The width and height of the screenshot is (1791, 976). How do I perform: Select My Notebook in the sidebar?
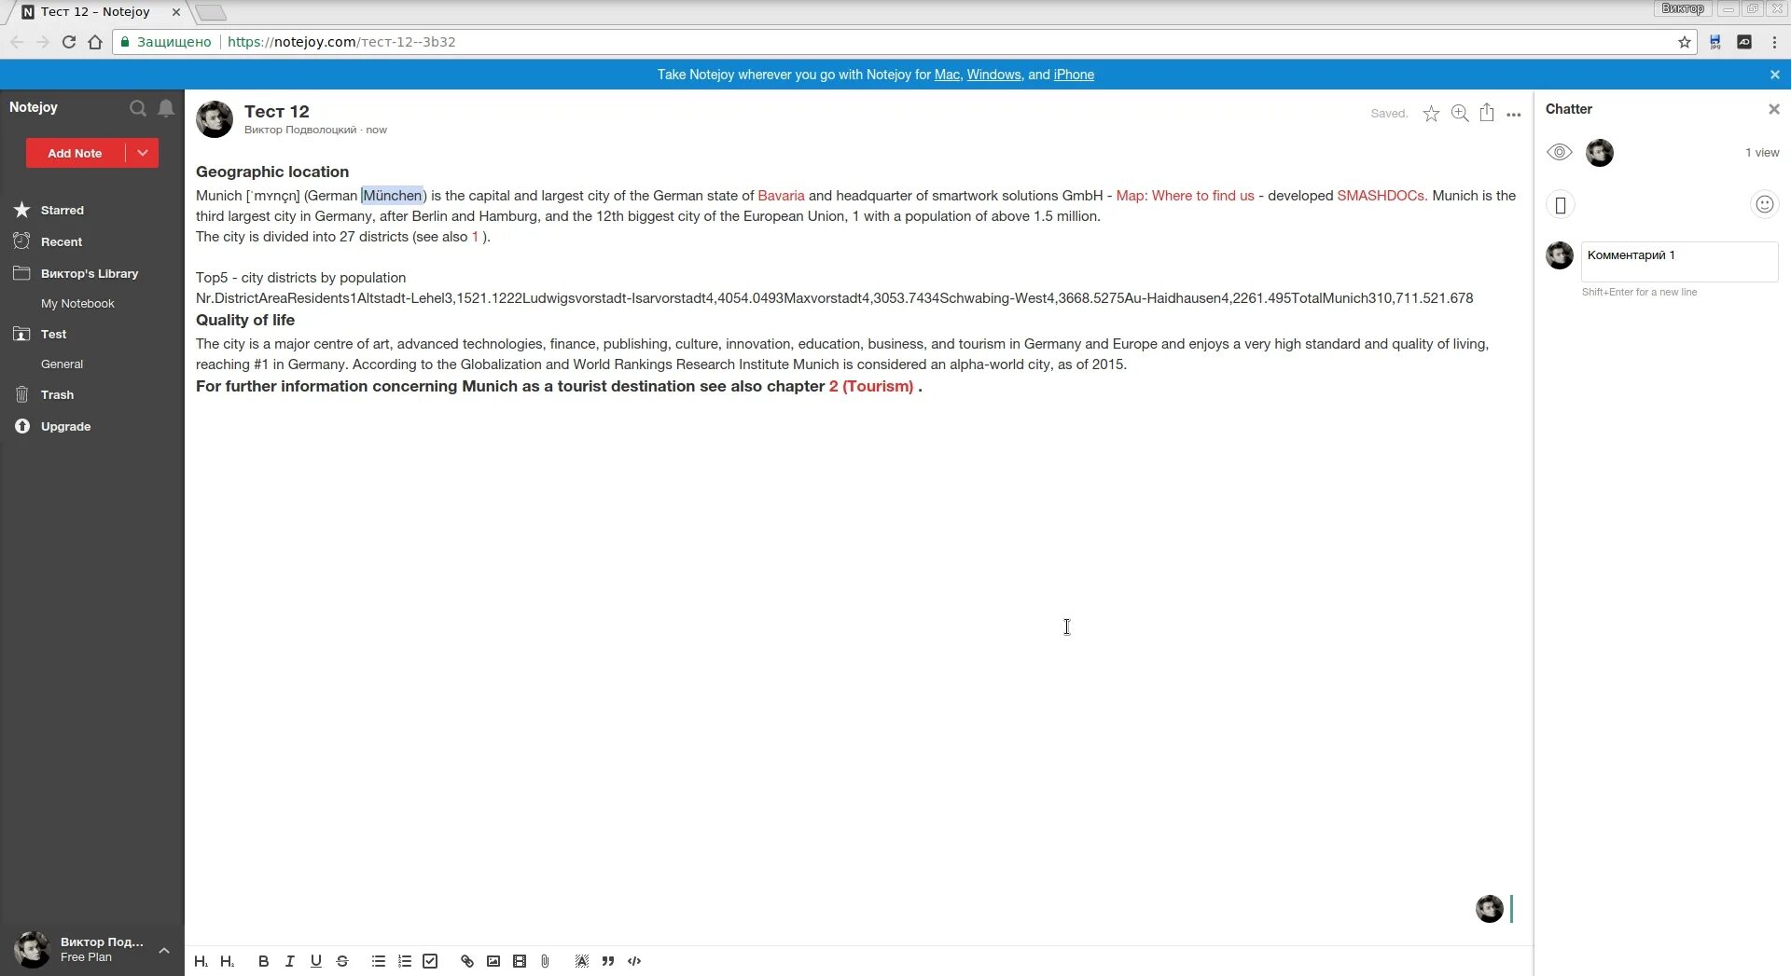click(x=77, y=303)
